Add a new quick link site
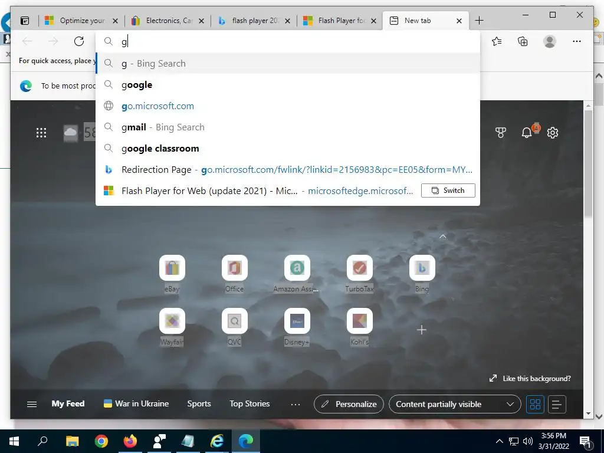Viewport: 604px width, 453px height. click(422, 330)
